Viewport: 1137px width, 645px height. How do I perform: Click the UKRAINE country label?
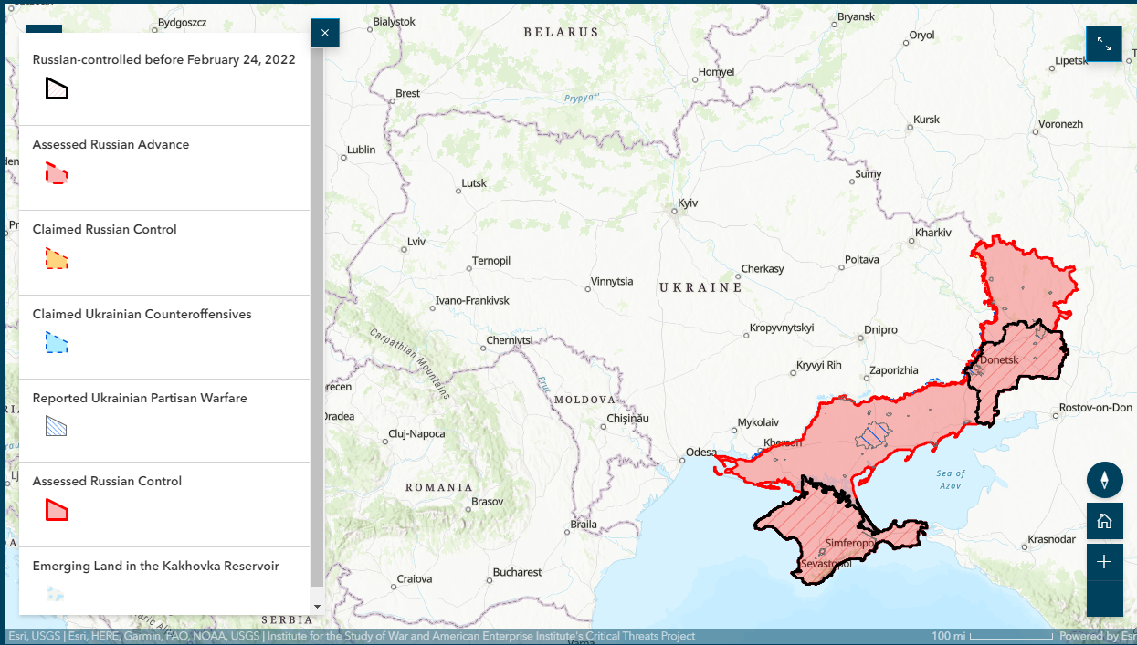(x=700, y=287)
